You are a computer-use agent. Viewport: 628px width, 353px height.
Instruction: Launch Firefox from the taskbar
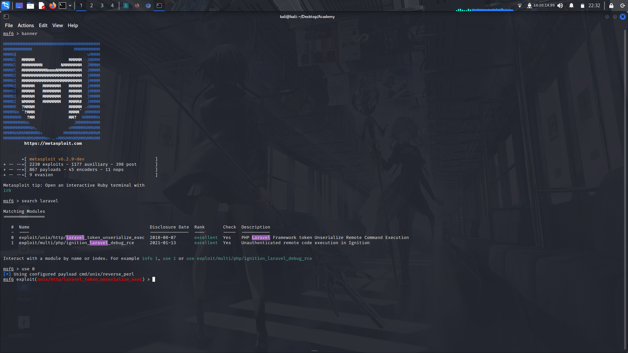tap(52, 6)
